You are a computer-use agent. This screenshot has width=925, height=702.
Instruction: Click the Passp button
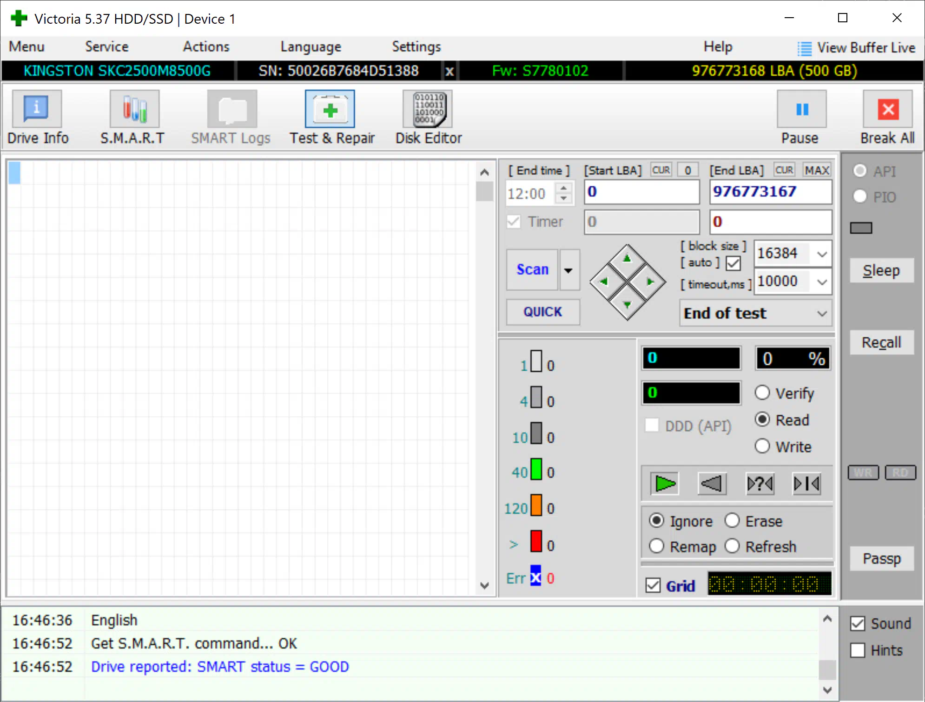[881, 558]
